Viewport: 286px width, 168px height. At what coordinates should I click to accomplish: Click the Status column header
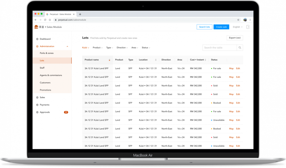214,60
